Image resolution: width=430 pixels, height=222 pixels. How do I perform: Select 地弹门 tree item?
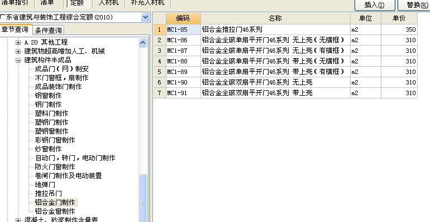(x=45, y=185)
